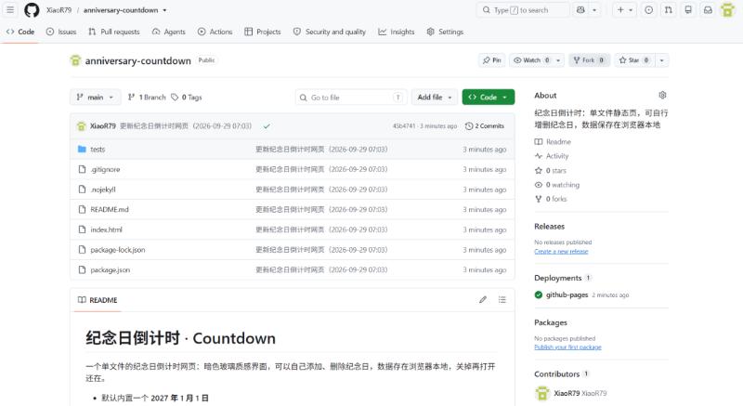Click the XiaoR79 contributor avatar
Image resolution: width=743 pixels, height=406 pixels.
(x=542, y=393)
